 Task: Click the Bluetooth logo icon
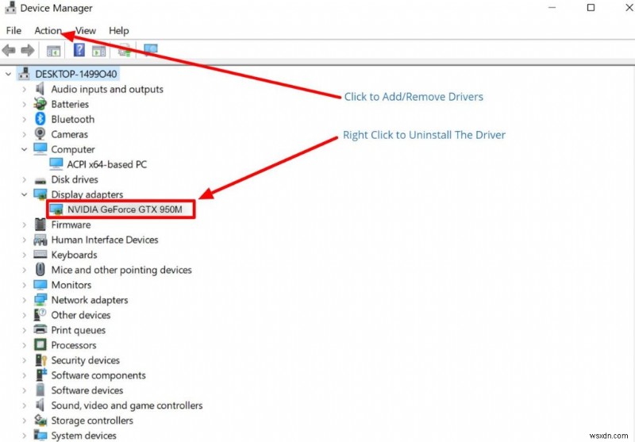(x=40, y=118)
